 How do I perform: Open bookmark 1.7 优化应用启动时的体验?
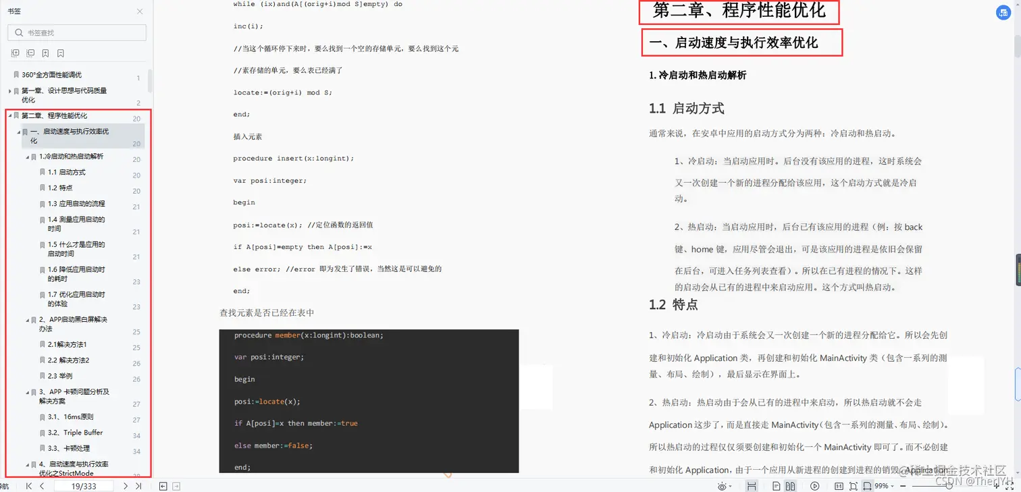coord(76,299)
